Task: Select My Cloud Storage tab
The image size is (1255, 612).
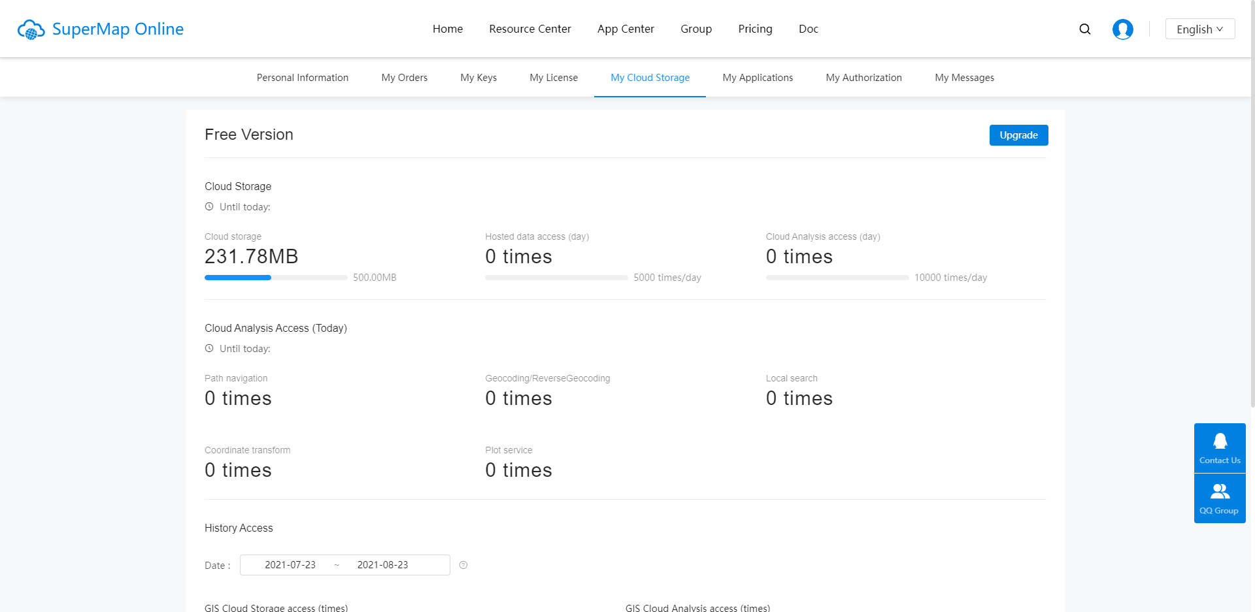Action: tap(650, 78)
